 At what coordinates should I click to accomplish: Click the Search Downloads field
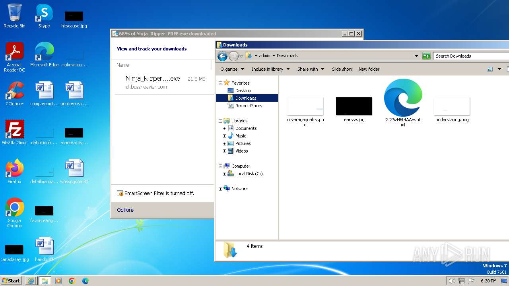click(x=471, y=56)
